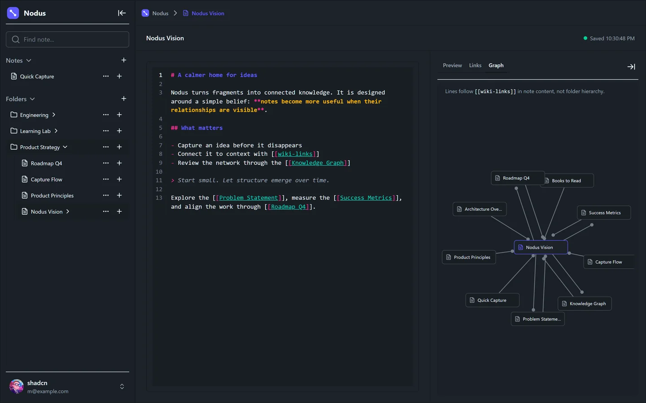The image size is (646, 403).
Task: Open more options for Nodus Vision note
Action: tap(106, 211)
